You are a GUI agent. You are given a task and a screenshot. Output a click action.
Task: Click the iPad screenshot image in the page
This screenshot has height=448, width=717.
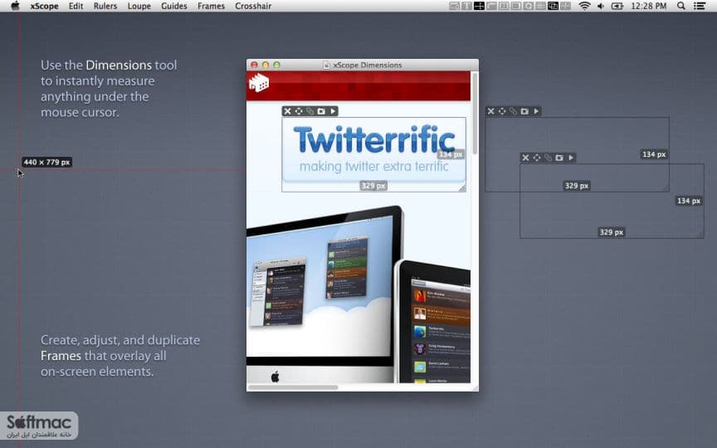[x=432, y=321]
